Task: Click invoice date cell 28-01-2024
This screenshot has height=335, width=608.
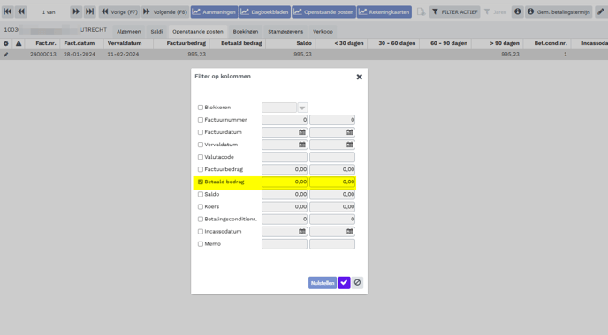Action: coord(80,54)
